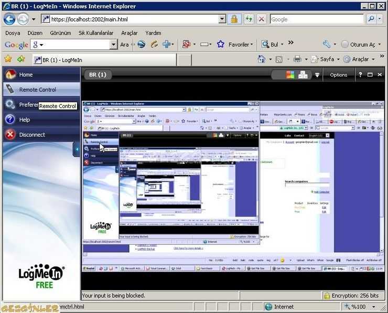Image resolution: width=388 pixels, height=313 pixels.
Task: Open the Print options dropdown arrow
Action: tap(306, 59)
